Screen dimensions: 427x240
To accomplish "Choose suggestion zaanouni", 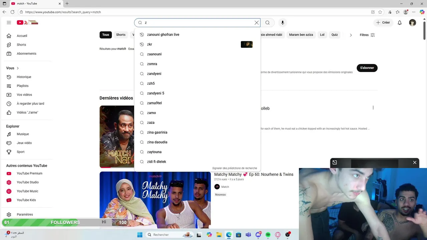I will [x=197, y=54].
